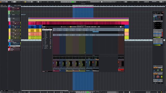The height and width of the screenshot is (93, 166).
Task: Select the Visibility tab beside Inspector
Action: point(5,5)
